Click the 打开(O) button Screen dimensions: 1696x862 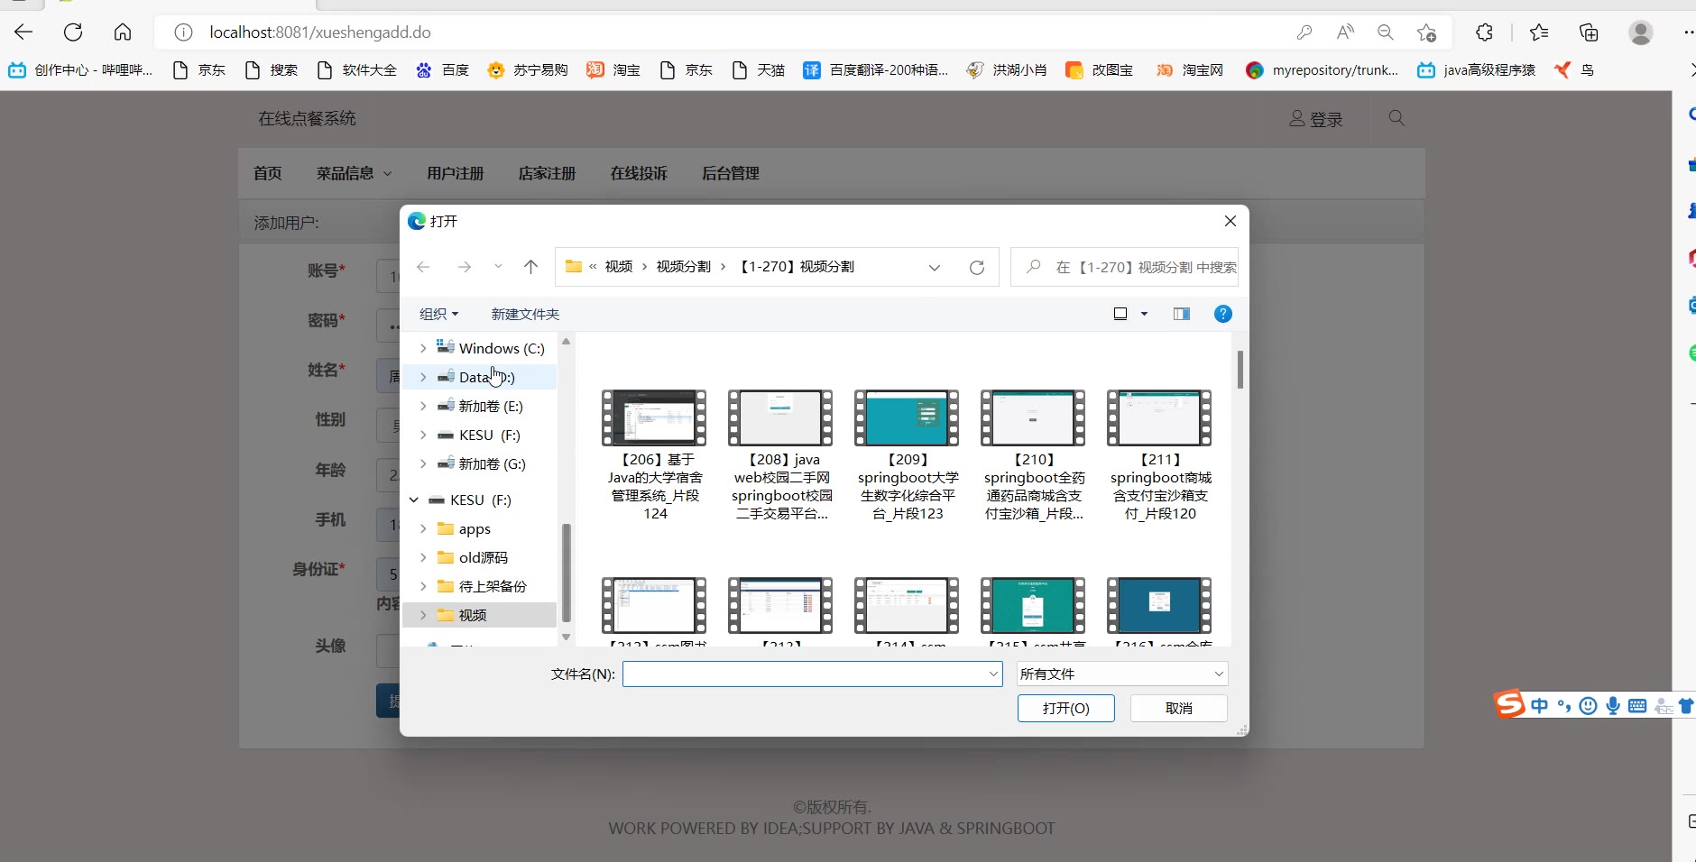[x=1065, y=708]
